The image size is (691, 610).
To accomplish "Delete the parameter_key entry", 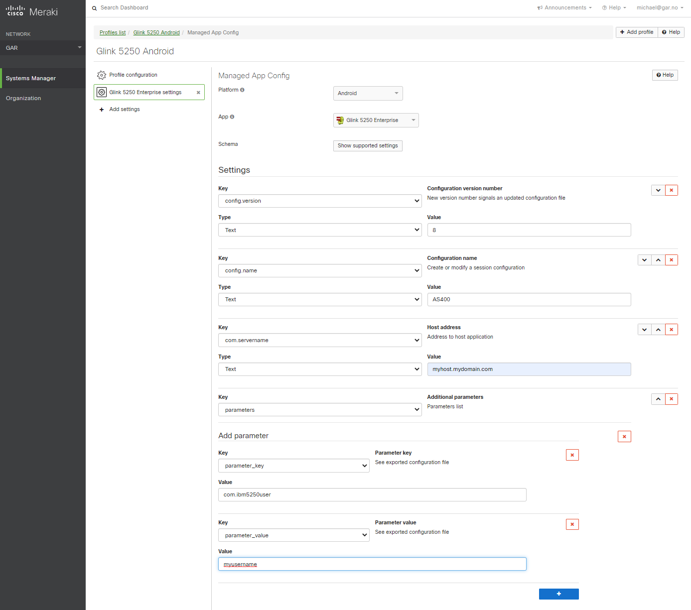I will (x=572, y=455).
